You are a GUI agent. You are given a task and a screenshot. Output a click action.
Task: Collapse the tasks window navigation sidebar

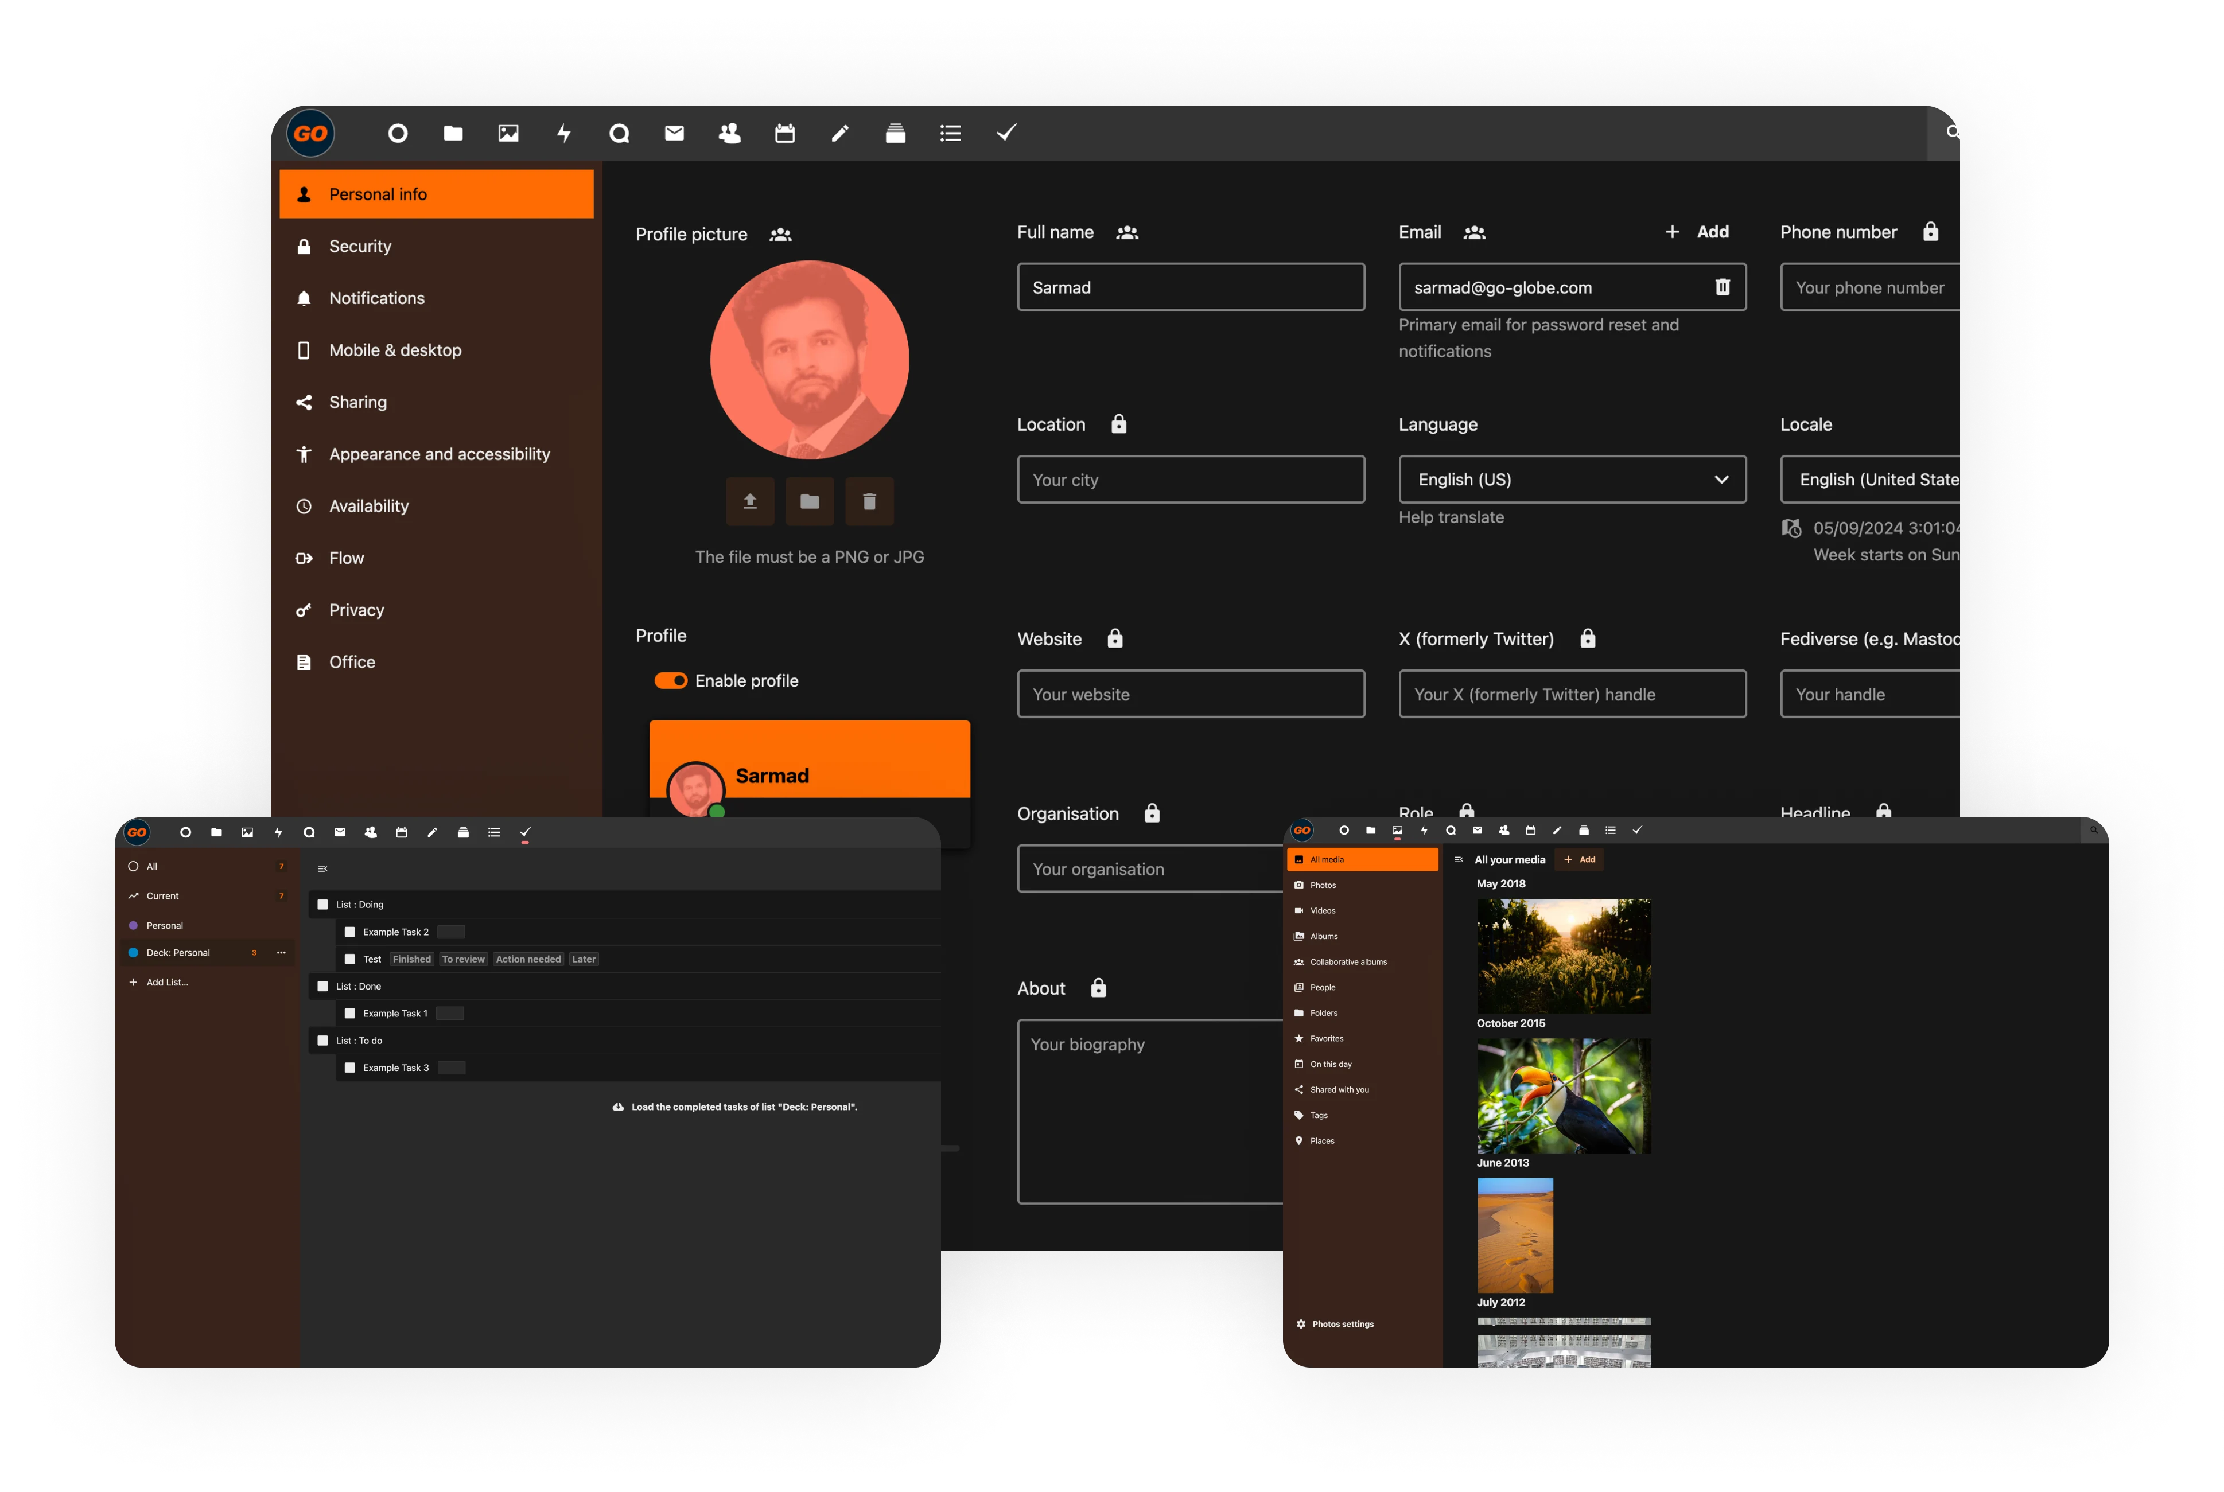[322, 868]
